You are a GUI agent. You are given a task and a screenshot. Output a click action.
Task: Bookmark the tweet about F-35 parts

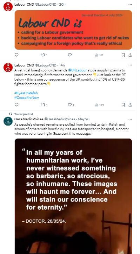tap(123, 105)
